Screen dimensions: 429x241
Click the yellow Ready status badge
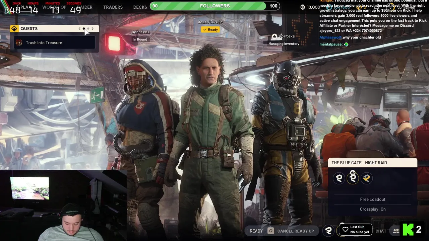[x=210, y=29]
